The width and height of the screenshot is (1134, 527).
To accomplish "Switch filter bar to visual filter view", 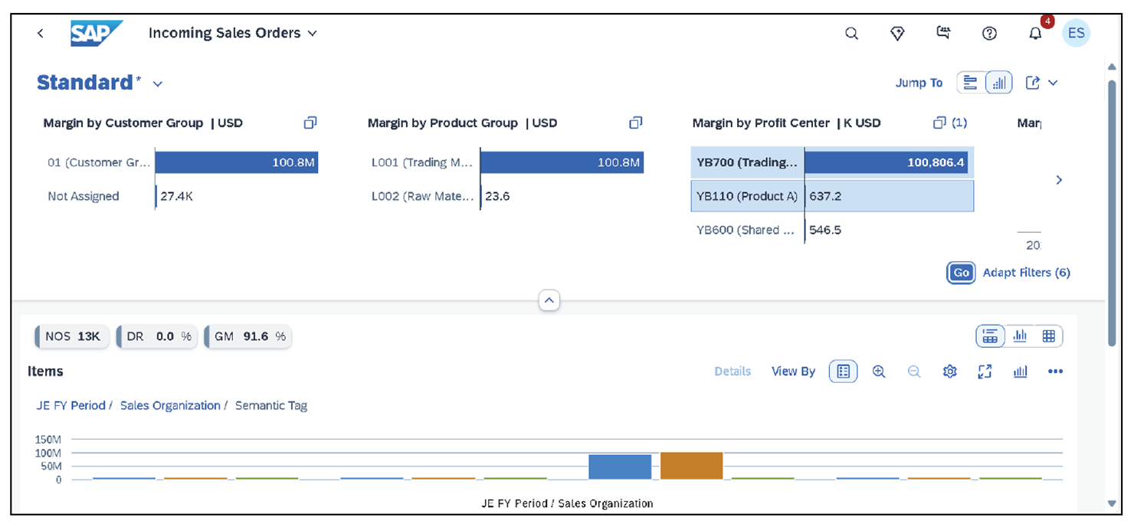I will (998, 82).
